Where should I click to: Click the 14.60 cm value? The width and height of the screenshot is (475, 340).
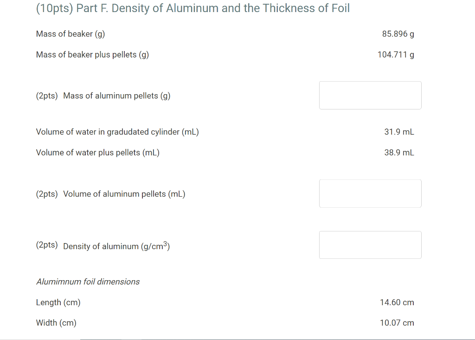click(397, 302)
